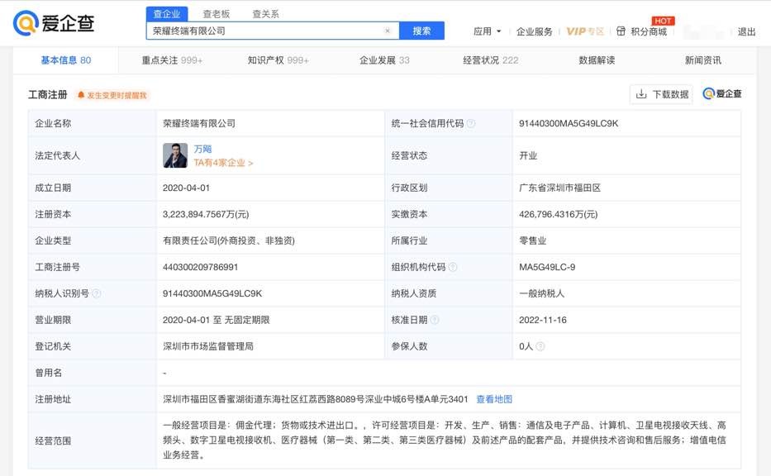Screen dimensions: 771x476
Task: Click the 所属行业 value 零售业
Action: click(x=532, y=240)
